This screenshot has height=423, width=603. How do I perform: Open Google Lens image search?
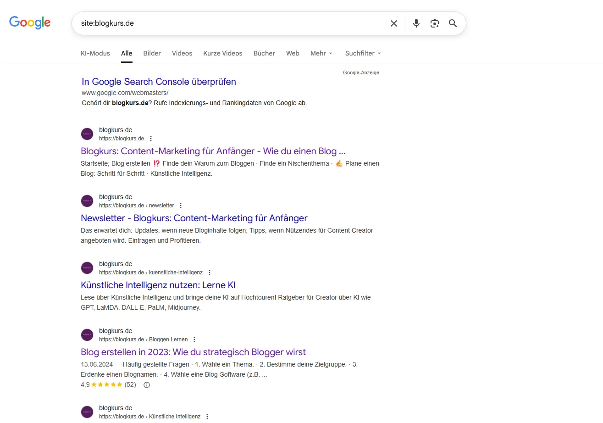point(434,23)
